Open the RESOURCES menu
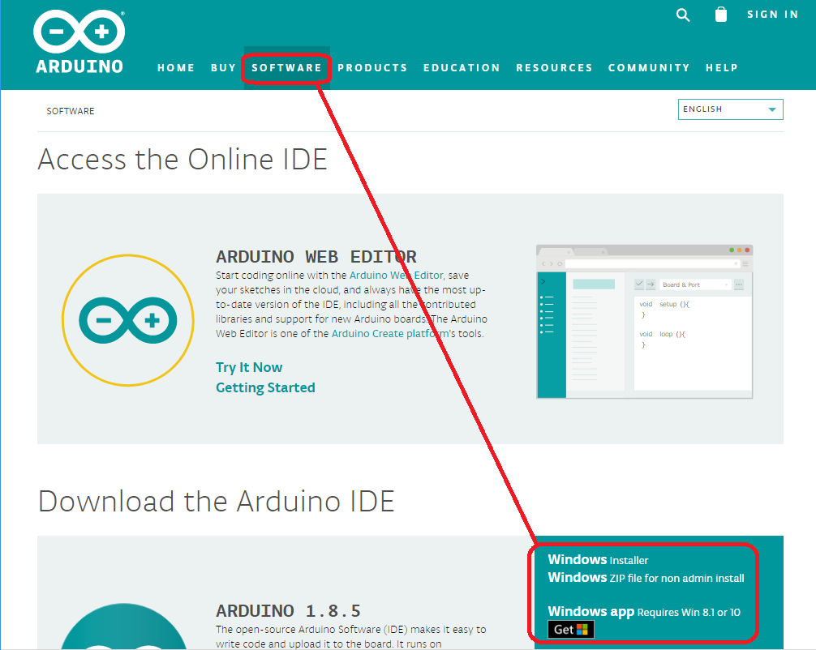 [x=554, y=68]
